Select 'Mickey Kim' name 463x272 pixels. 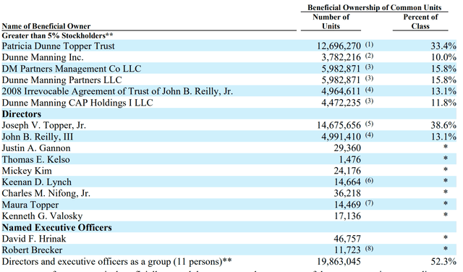pyautogui.click(x=27, y=171)
